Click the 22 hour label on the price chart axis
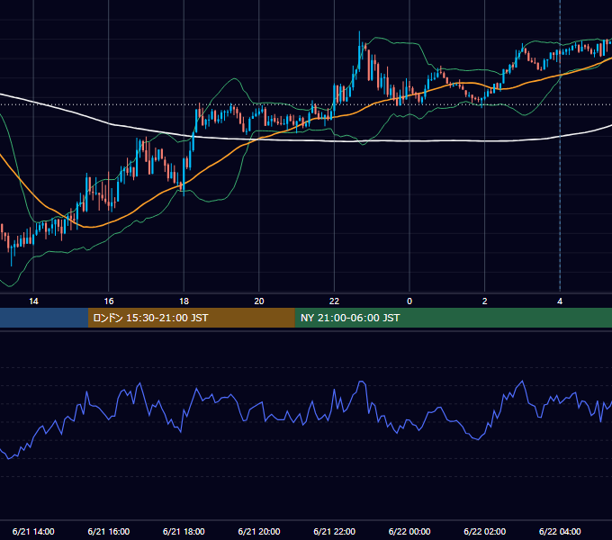 pos(334,301)
